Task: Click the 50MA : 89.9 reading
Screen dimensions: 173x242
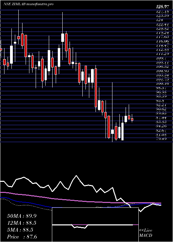Action: pos(22,216)
